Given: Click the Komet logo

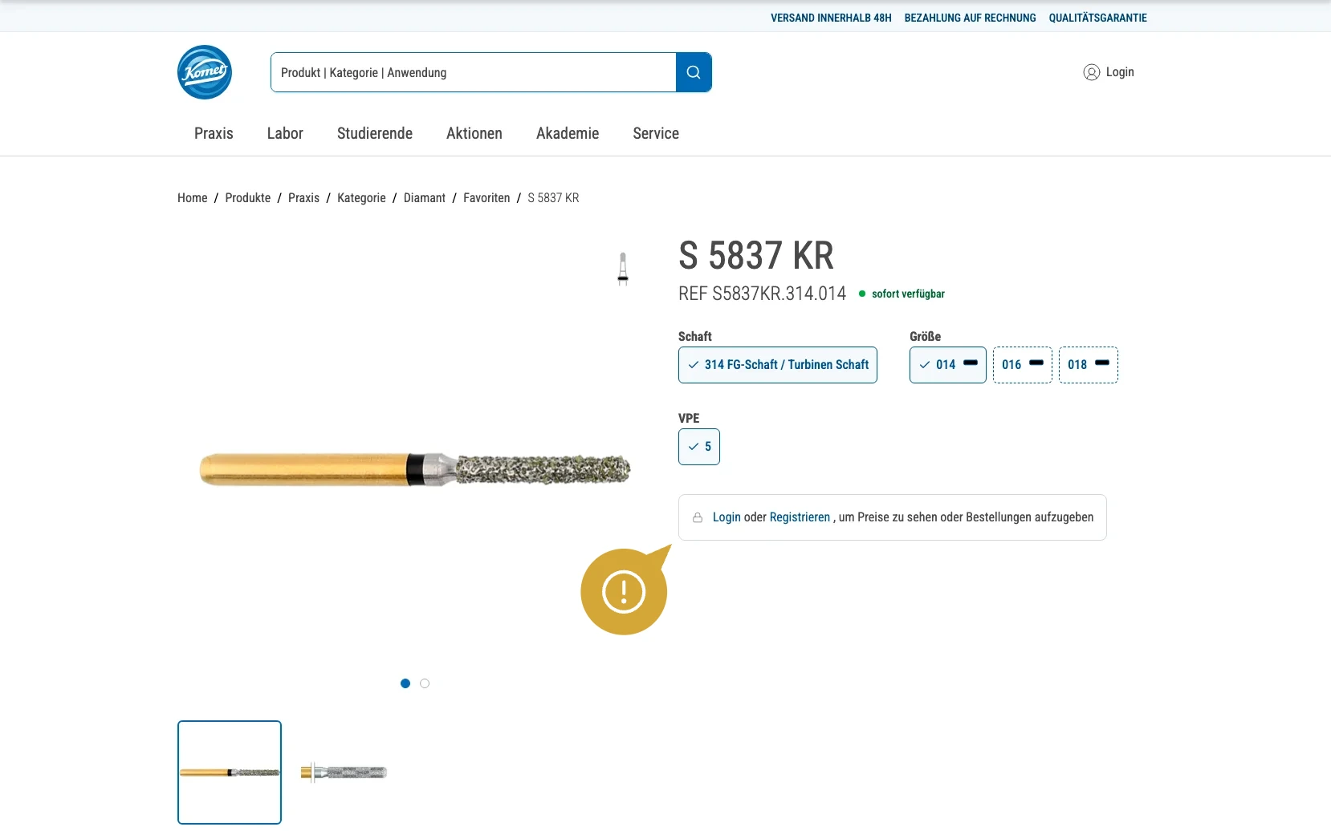Looking at the screenshot, I should [x=205, y=72].
